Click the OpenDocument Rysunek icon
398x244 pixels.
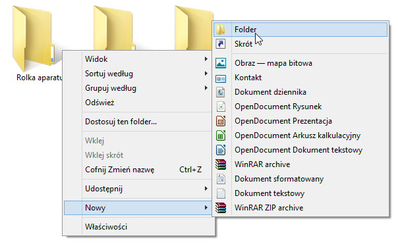221,107
